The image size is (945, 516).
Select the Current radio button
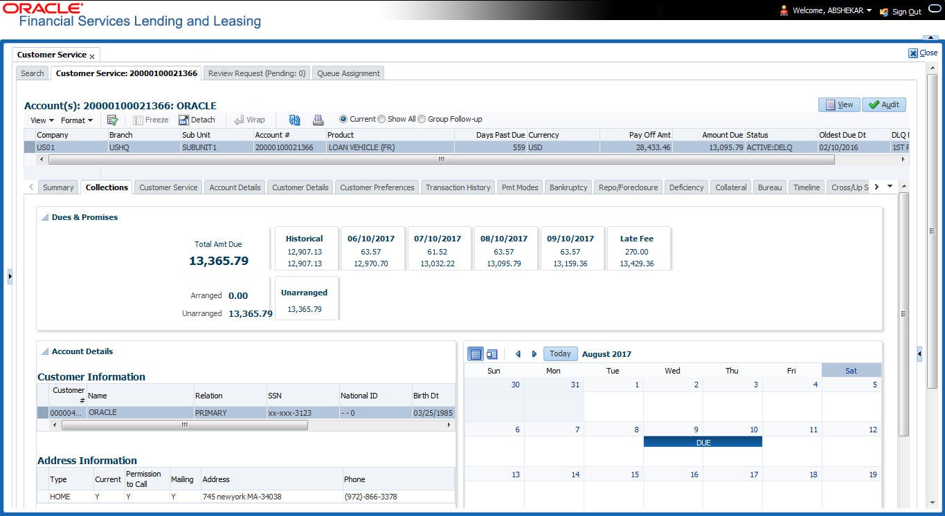coord(343,119)
